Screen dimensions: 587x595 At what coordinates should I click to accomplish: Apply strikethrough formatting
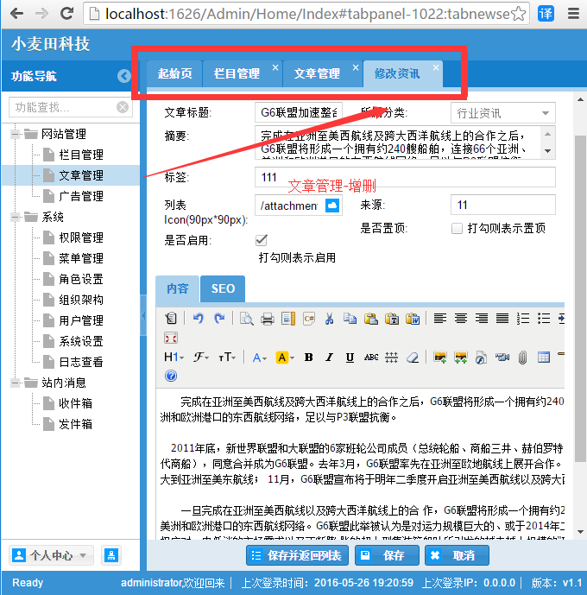pyautogui.click(x=371, y=357)
